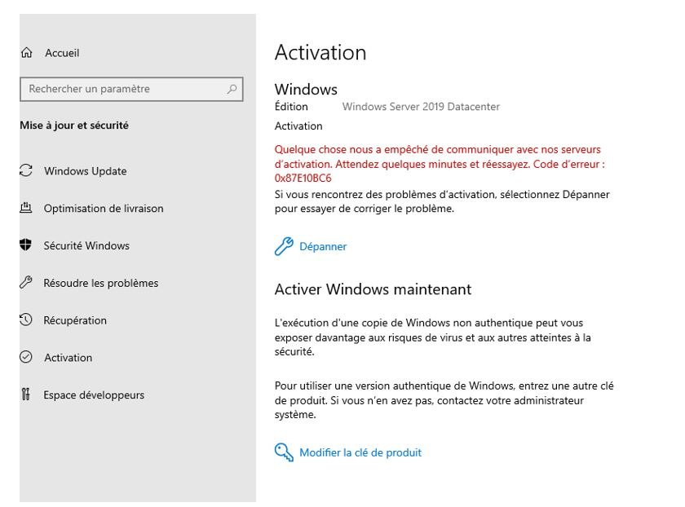Launch the Dépanner troubleshooter link
This screenshot has width=685, height=507.
pos(323,247)
